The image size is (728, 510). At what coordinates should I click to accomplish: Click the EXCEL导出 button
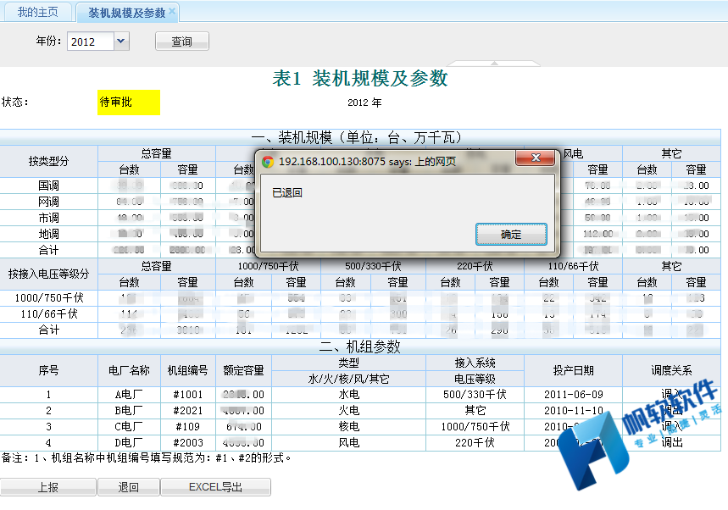215,487
